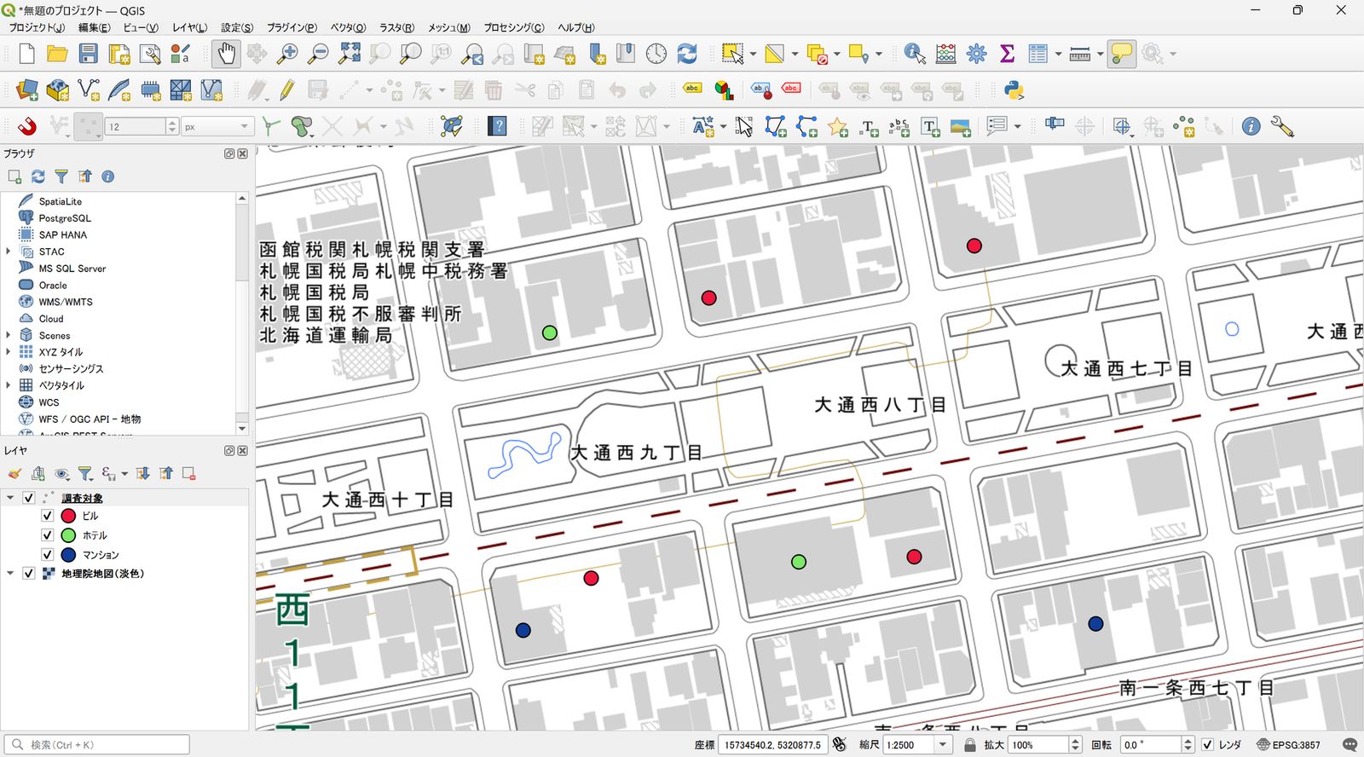Filter the Browser panel tree
This screenshot has width=1364, height=757.
(x=61, y=176)
